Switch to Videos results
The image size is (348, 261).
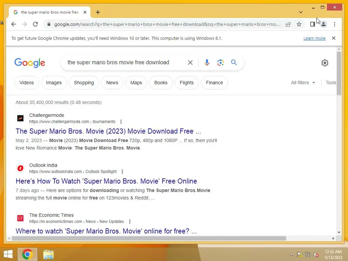point(27,83)
